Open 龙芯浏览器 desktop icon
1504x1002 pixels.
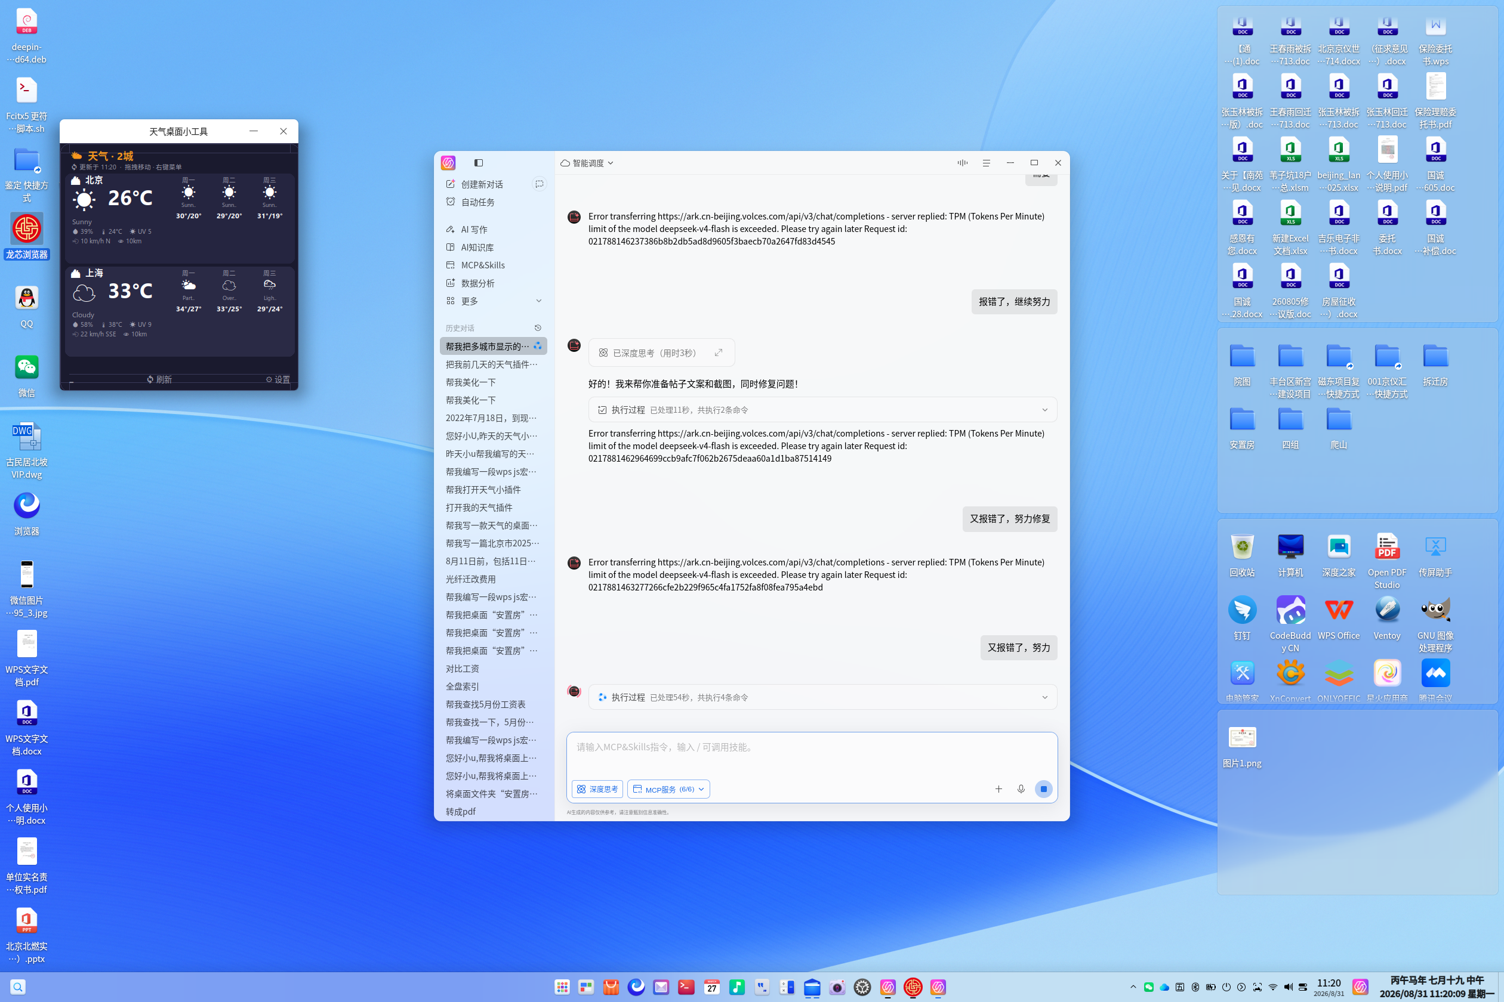click(27, 236)
